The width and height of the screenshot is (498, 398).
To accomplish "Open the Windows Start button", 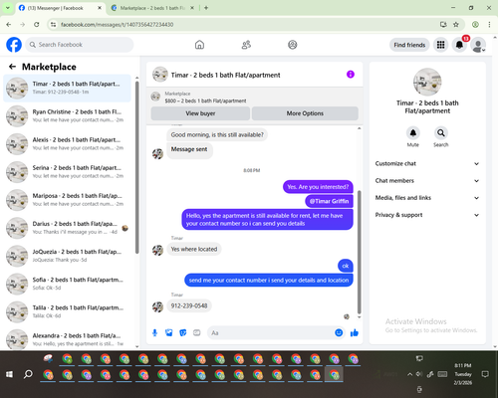I will tap(9, 374).
